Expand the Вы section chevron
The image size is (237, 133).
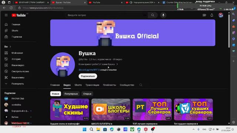tap(10, 47)
